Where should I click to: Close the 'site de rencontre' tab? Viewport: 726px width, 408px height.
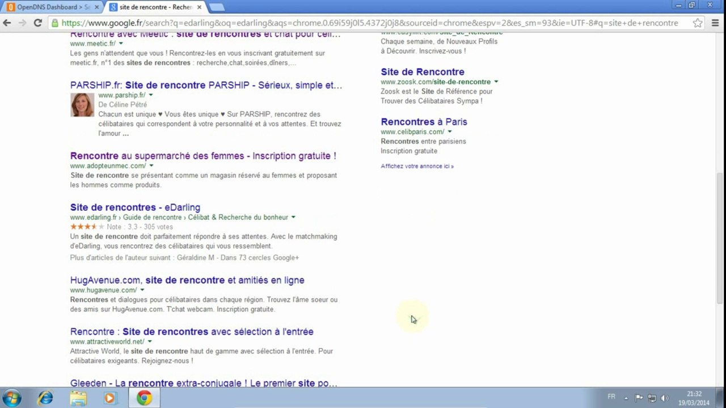199,7
